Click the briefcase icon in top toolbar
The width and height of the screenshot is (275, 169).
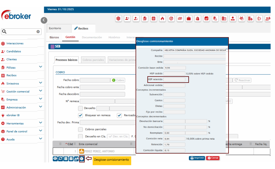(189, 18)
